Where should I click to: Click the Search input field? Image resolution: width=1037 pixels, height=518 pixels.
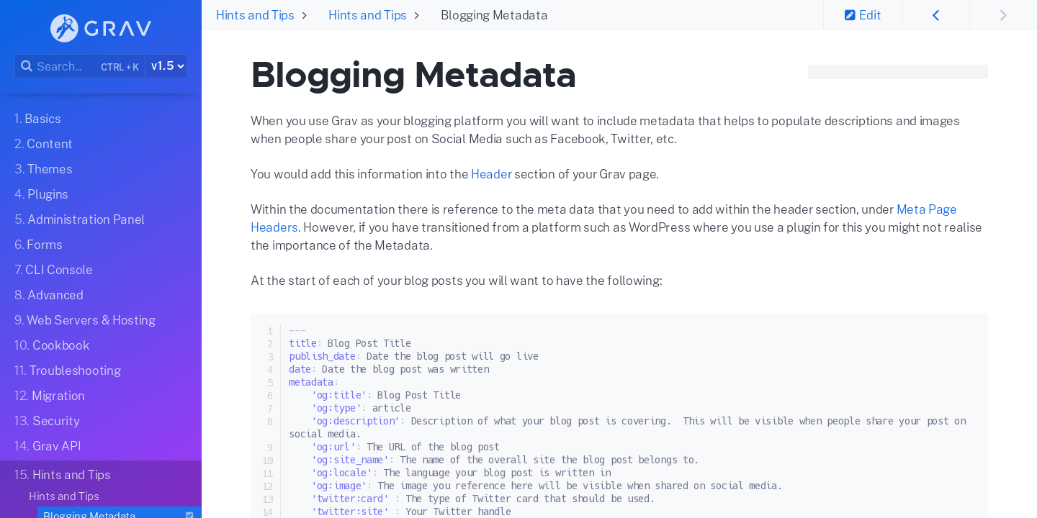tap(80, 66)
